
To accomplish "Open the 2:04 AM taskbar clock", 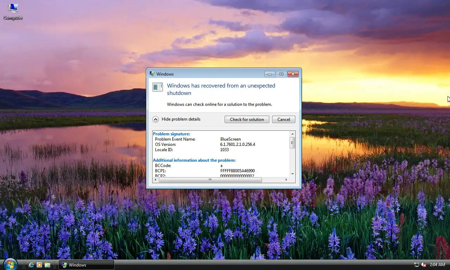I will (437, 265).
